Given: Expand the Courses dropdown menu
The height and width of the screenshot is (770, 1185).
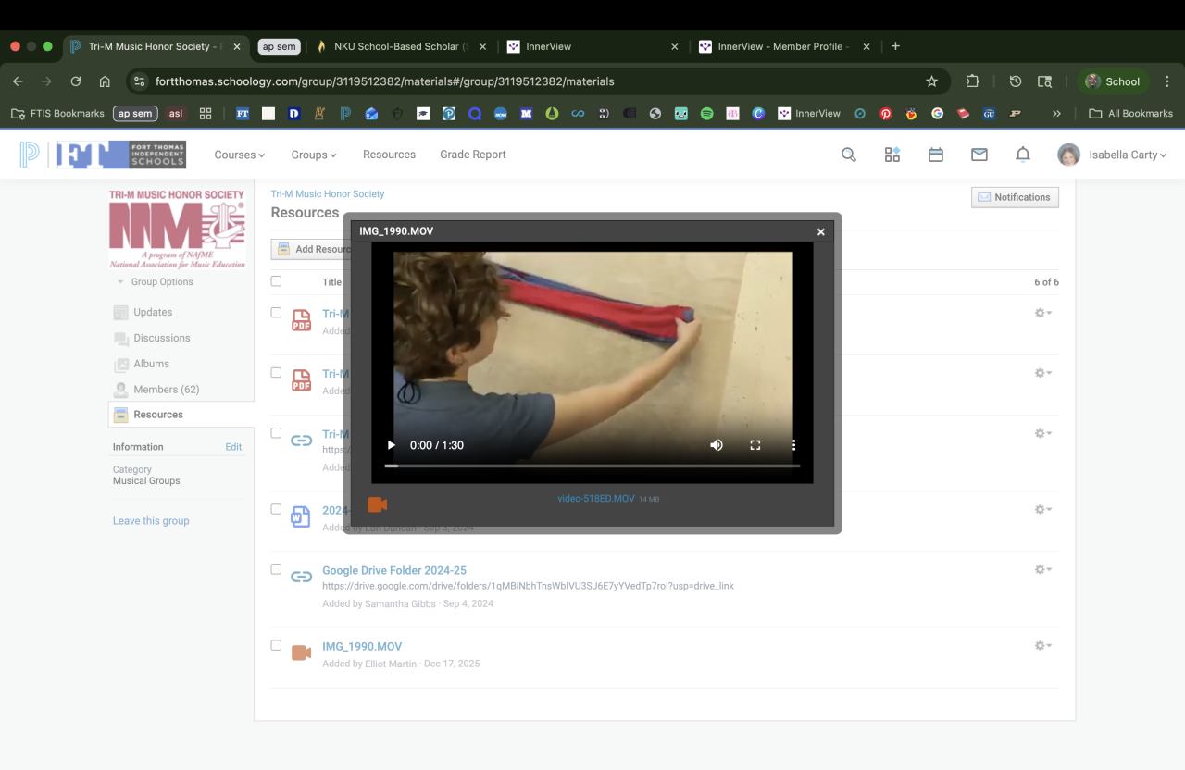Looking at the screenshot, I should coord(239,155).
